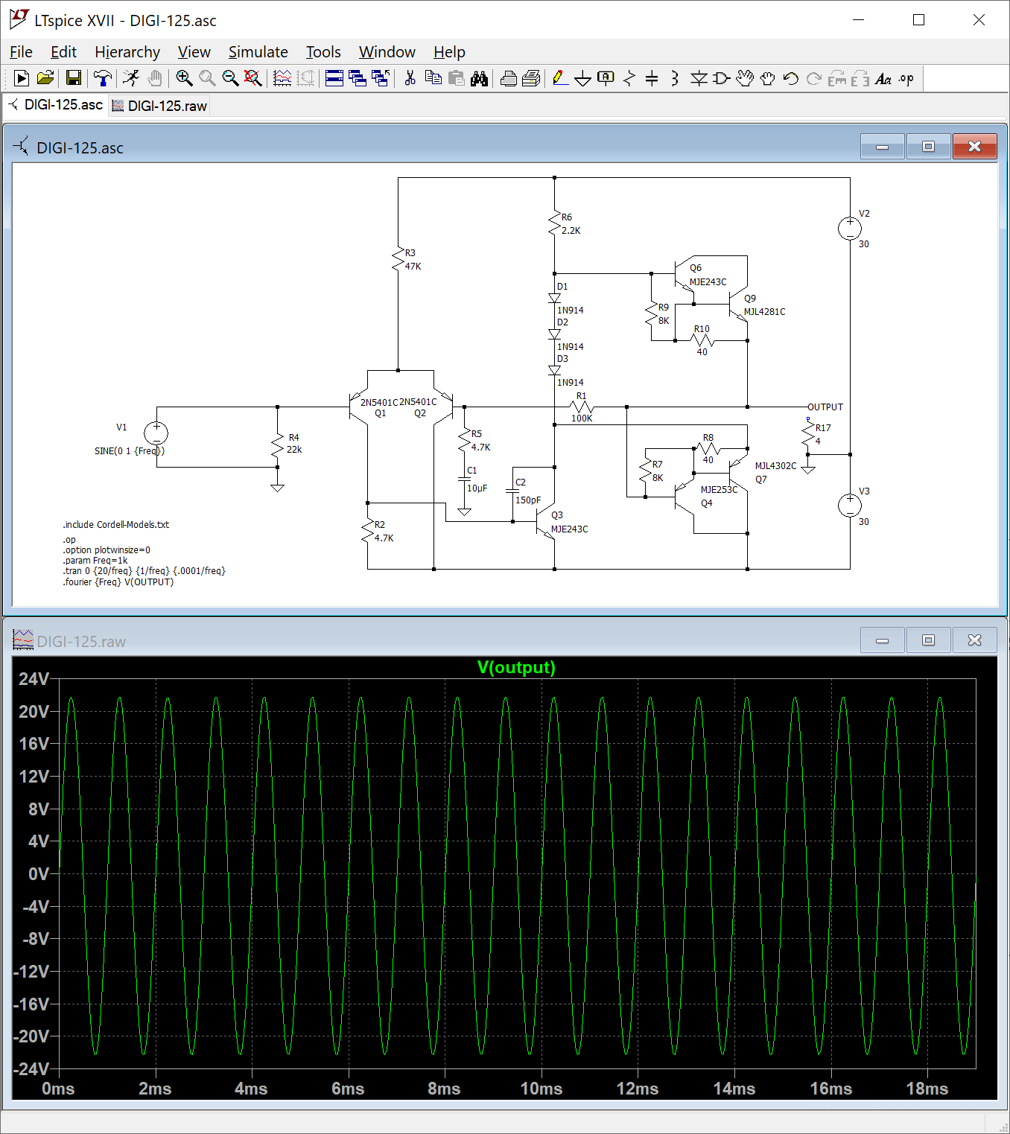Click the New Schematic toolbar icon
1010x1134 pixels.
[x=22, y=78]
